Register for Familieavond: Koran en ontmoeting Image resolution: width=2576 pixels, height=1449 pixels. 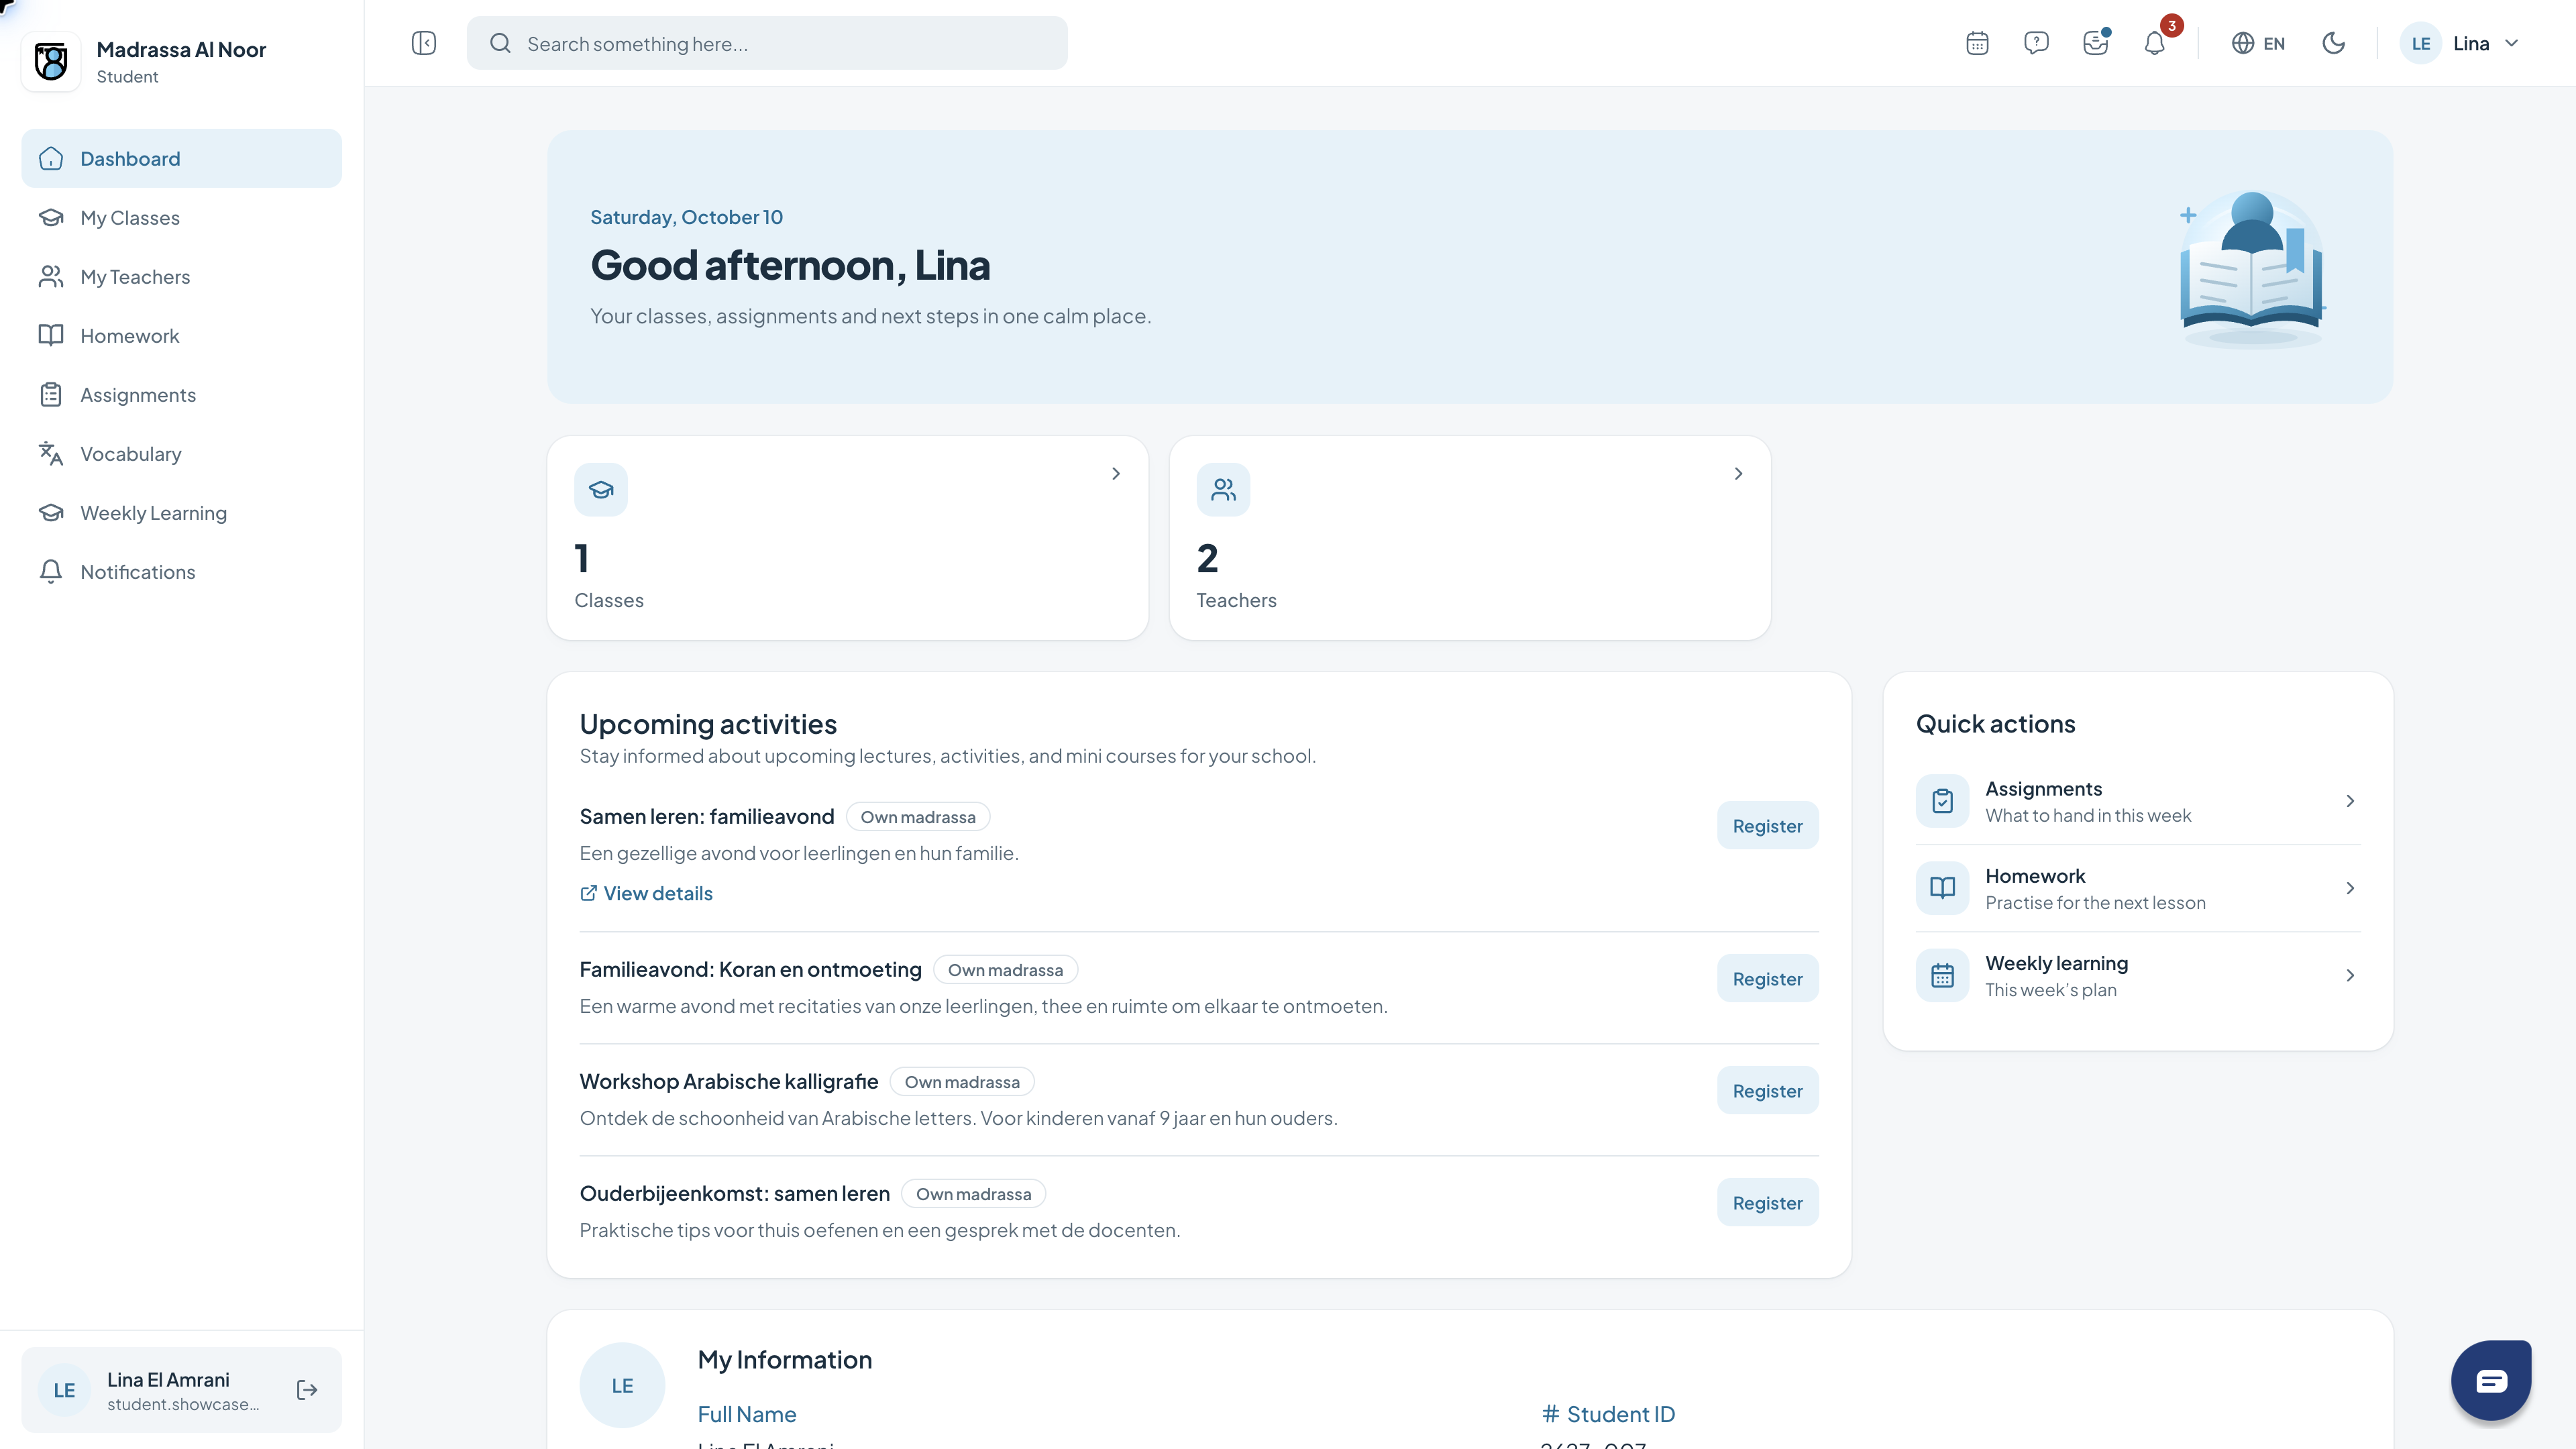click(1767, 978)
